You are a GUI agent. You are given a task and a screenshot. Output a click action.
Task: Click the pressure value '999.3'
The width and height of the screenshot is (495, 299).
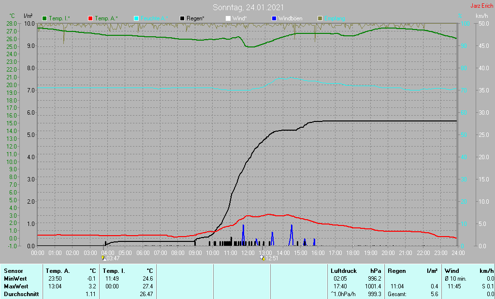click(x=375, y=294)
